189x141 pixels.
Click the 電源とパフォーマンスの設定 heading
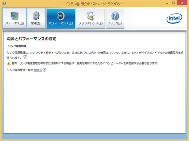click(x=32, y=39)
